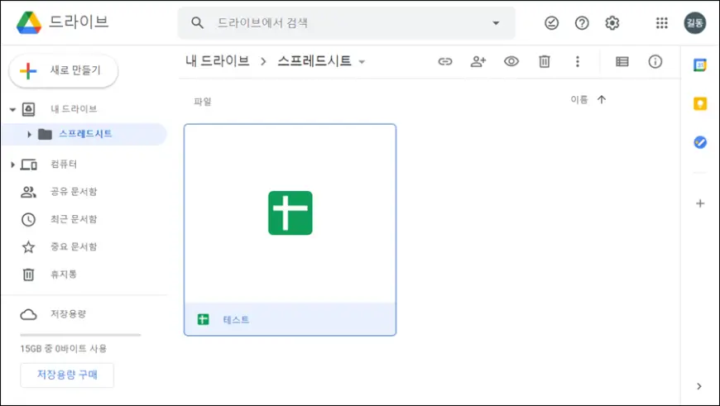The height and width of the screenshot is (406, 720).
Task: Expand the 컴퓨터 tree arrow
Action: (x=12, y=165)
